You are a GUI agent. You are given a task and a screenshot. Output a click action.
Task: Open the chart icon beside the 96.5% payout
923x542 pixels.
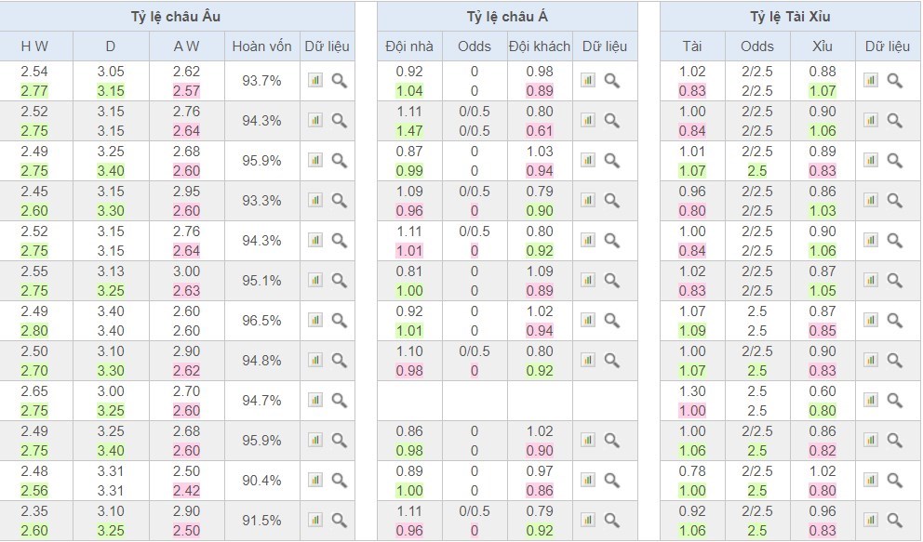315,321
